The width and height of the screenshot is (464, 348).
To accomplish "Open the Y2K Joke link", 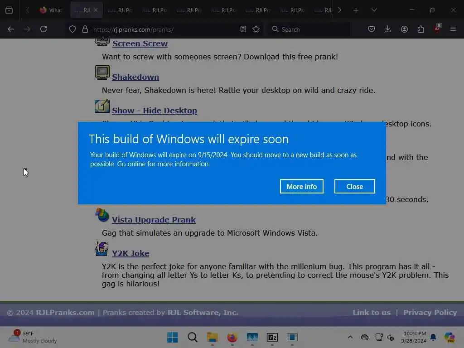I will 130,253.
